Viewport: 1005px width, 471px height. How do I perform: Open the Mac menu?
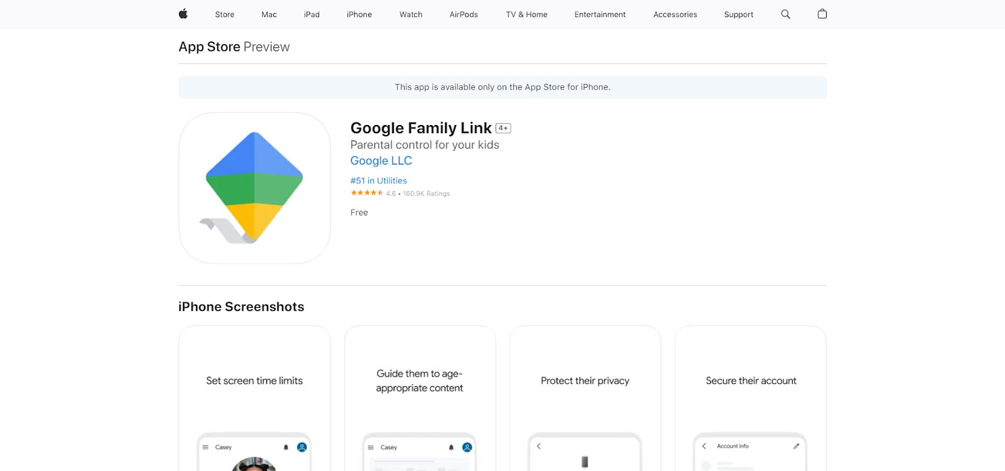click(269, 14)
